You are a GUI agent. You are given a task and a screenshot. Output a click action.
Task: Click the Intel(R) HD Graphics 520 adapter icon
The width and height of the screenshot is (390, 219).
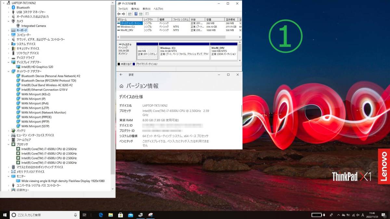tap(18, 67)
